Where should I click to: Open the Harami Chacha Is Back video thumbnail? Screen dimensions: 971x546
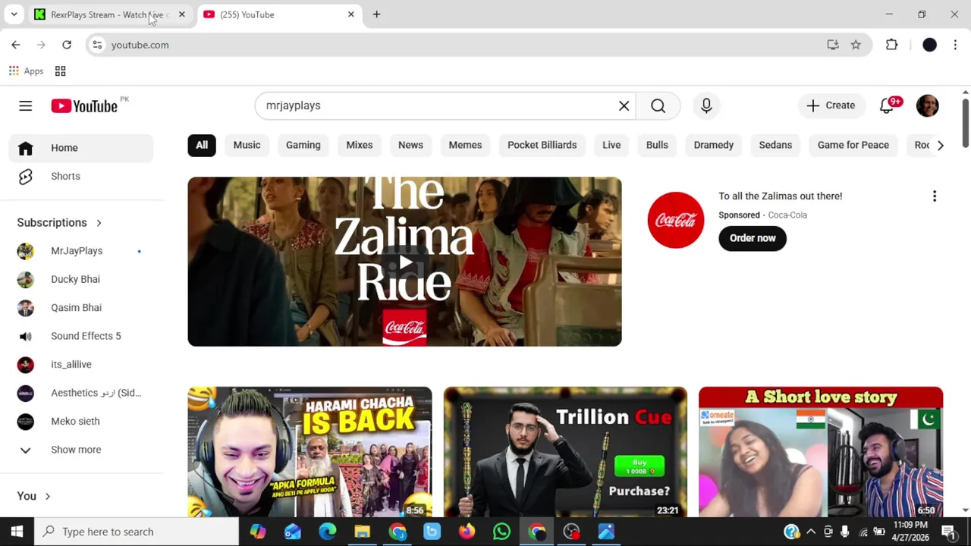[x=310, y=452]
